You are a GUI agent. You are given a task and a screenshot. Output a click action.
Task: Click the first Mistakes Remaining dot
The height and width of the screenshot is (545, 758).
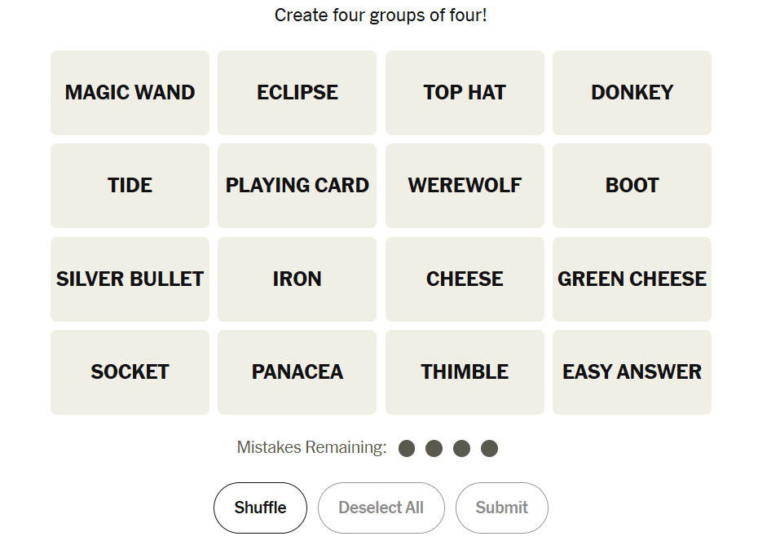[407, 448]
